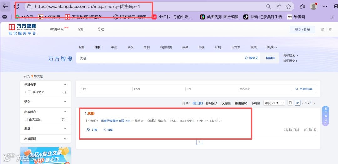Viewport: 338px width, 164px height.
Task: Click the 登录 / 注册 button
Action: (302, 30)
